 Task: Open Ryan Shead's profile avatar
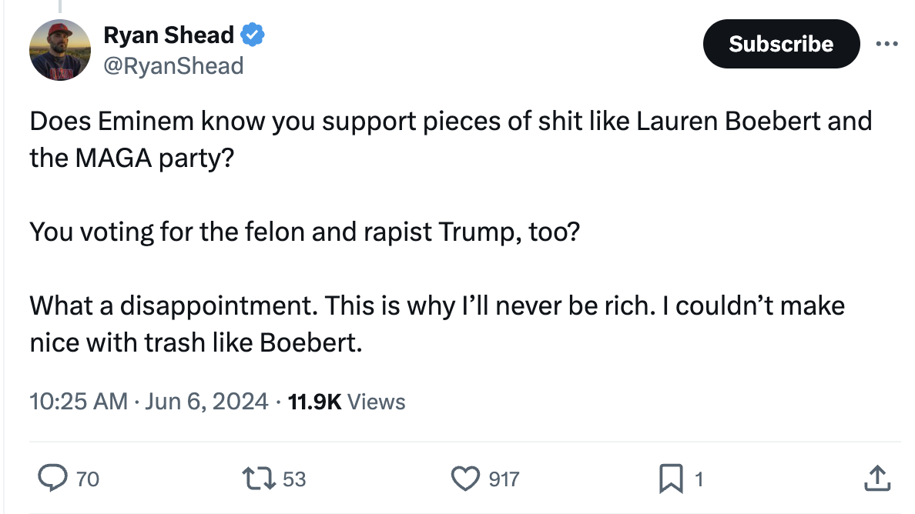click(60, 50)
